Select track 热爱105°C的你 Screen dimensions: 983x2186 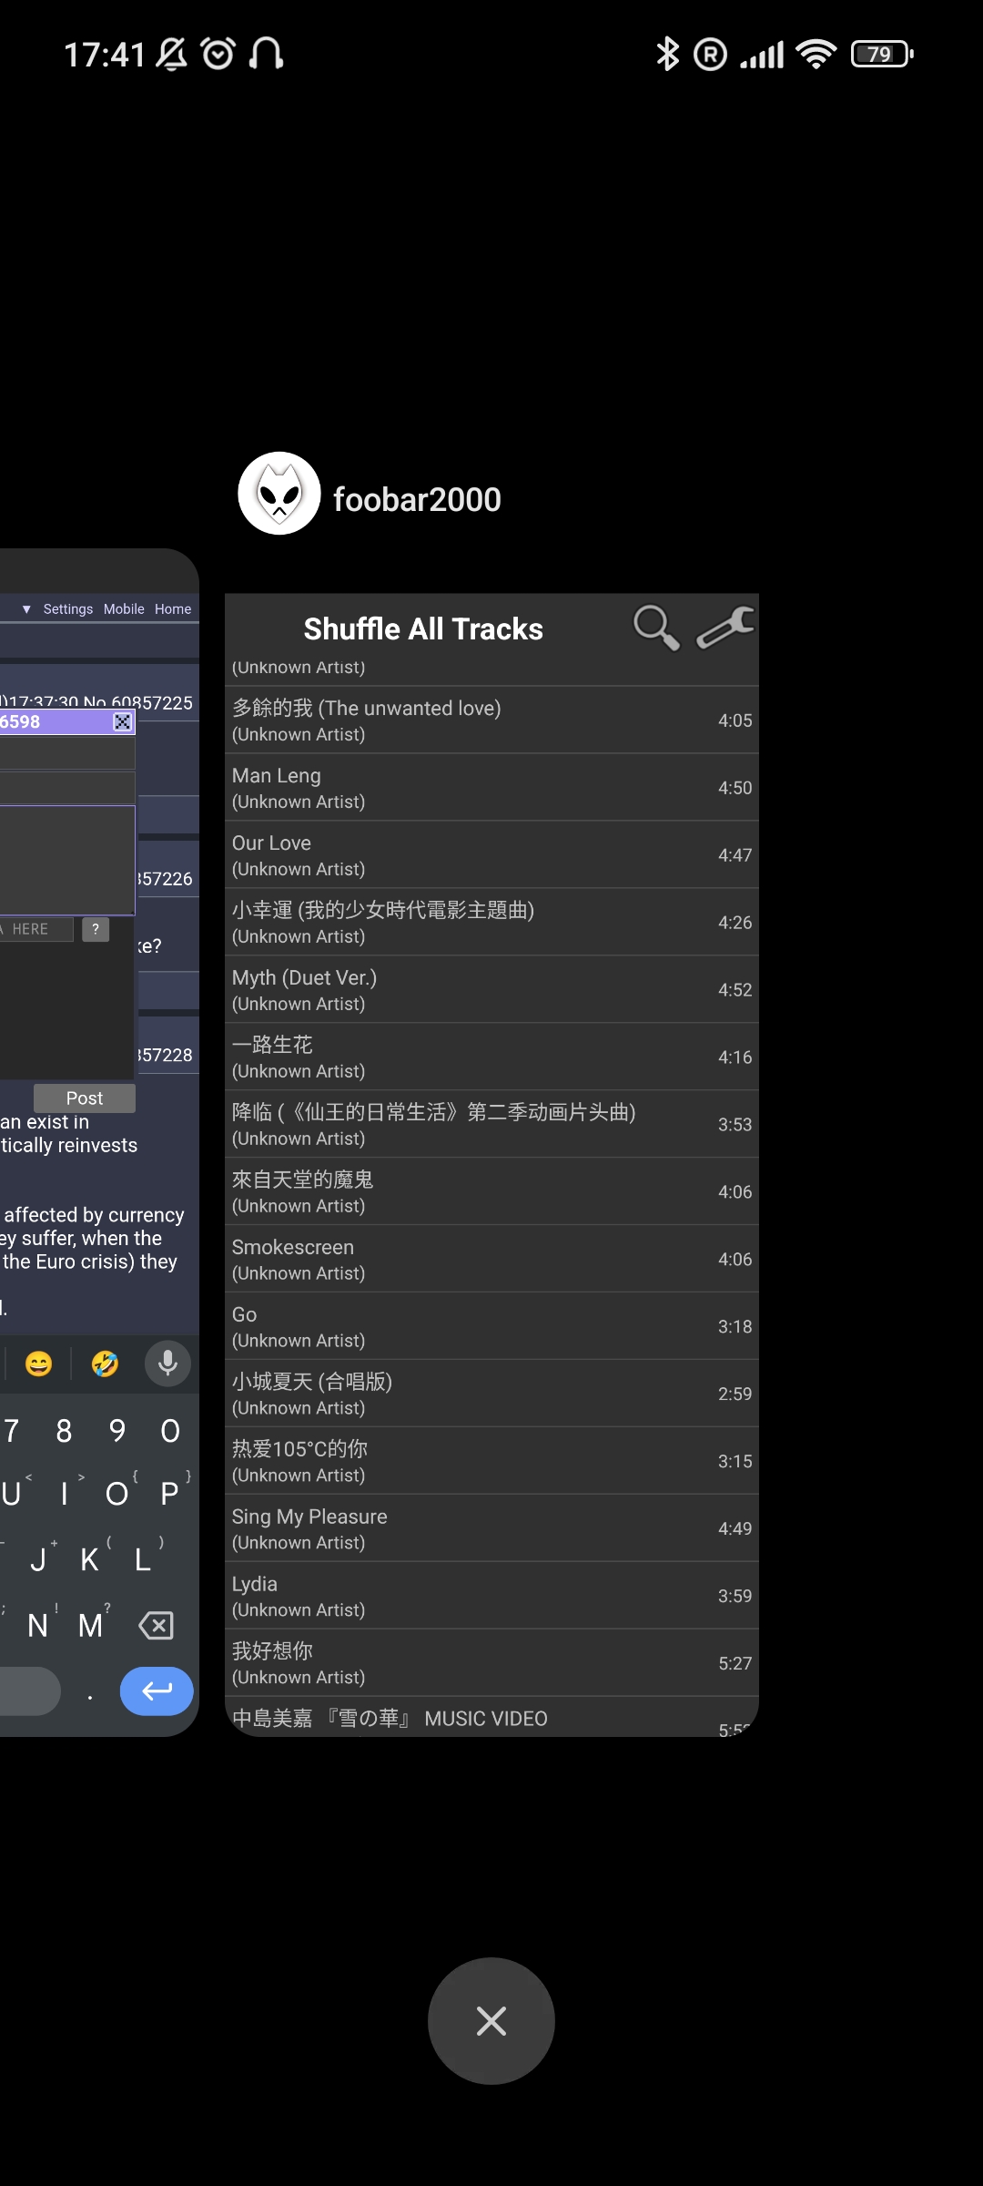pyautogui.click(x=491, y=1462)
